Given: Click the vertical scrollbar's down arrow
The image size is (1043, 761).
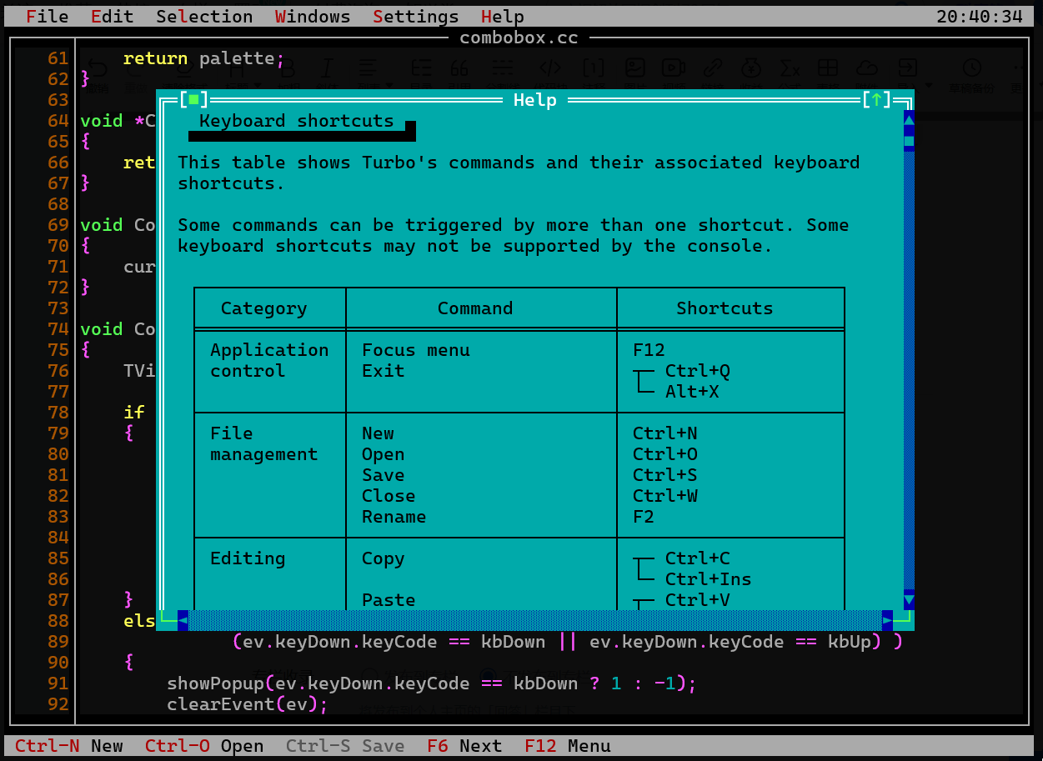Looking at the screenshot, I should click(x=909, y=599).
